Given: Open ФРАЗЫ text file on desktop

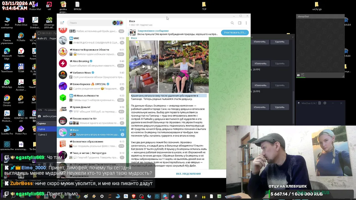Looking at the screenshot, I should 77,6.
